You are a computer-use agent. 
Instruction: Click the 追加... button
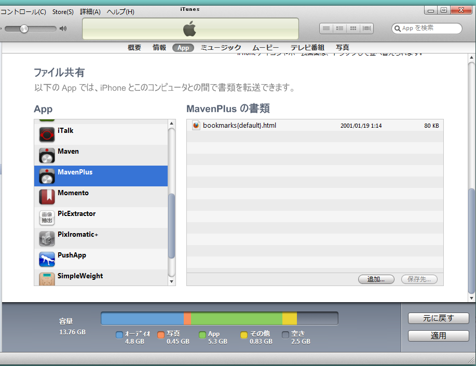[376, 279]
